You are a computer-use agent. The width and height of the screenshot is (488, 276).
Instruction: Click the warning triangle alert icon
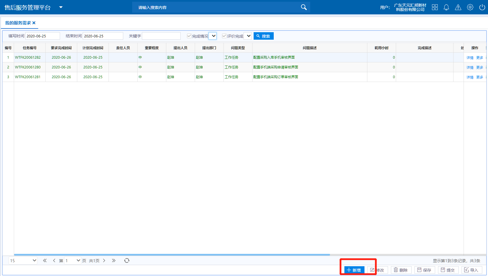click(458, 7)
